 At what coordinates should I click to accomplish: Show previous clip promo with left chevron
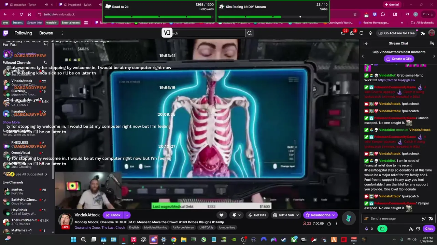[x=363, y=56]
